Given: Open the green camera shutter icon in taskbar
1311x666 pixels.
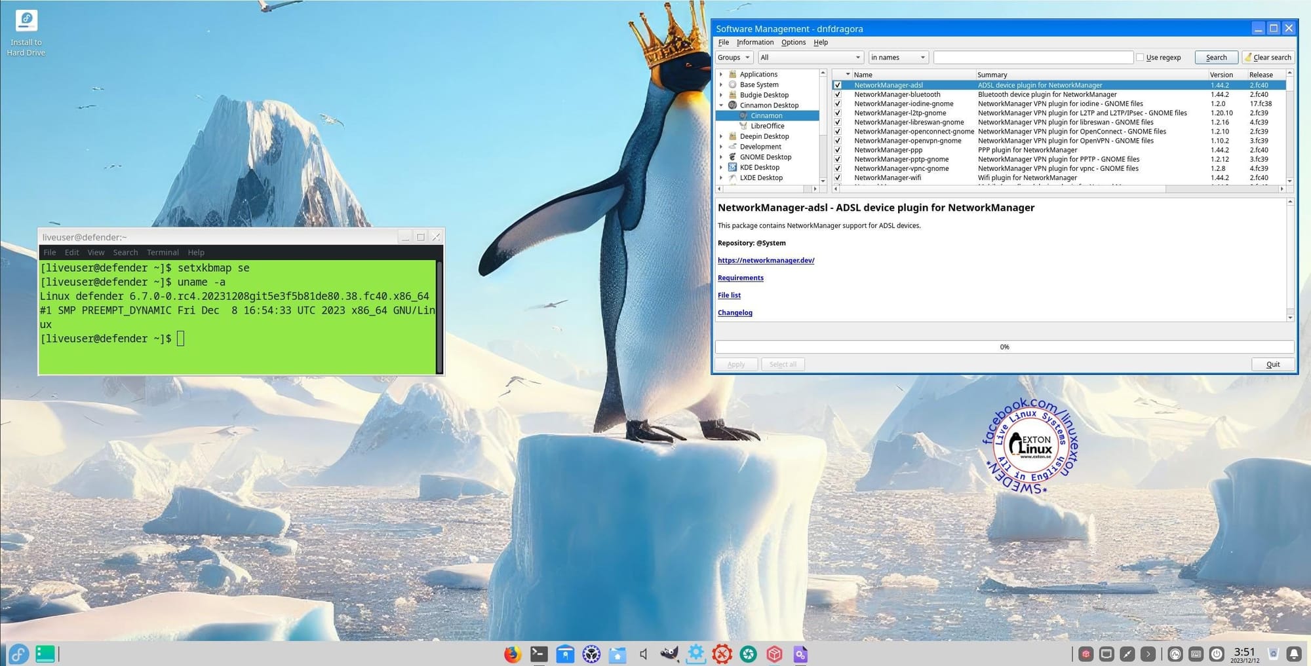Looking at the screenshot, I should (749, 654).
